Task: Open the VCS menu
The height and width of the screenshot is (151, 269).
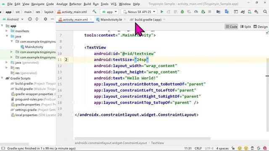Action: 113,4
